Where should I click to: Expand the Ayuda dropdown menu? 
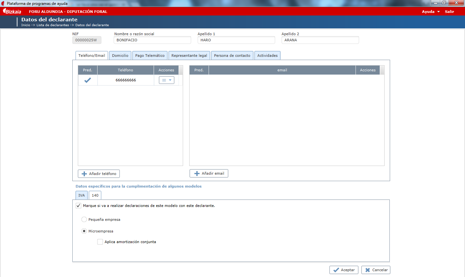click(431, 12)
